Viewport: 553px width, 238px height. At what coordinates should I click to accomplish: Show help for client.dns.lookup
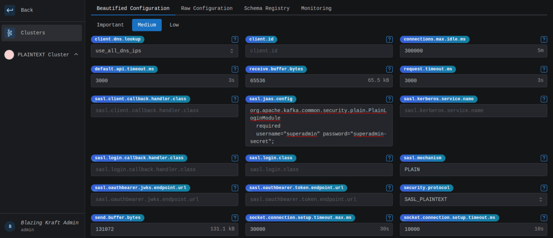[235, 39]
